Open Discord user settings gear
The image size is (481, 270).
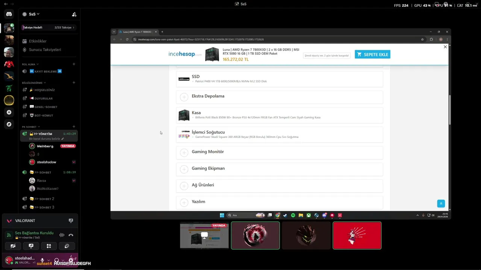pyautogui.click(x=71, y=260)
